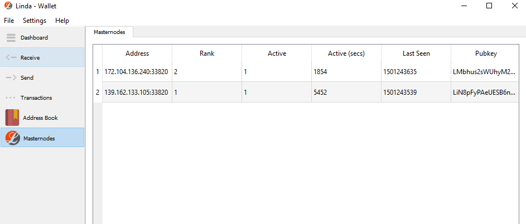The height and width of the screenshot is (224, 526).
Task: Sort by the Rank column header
Action: point(207,53)
